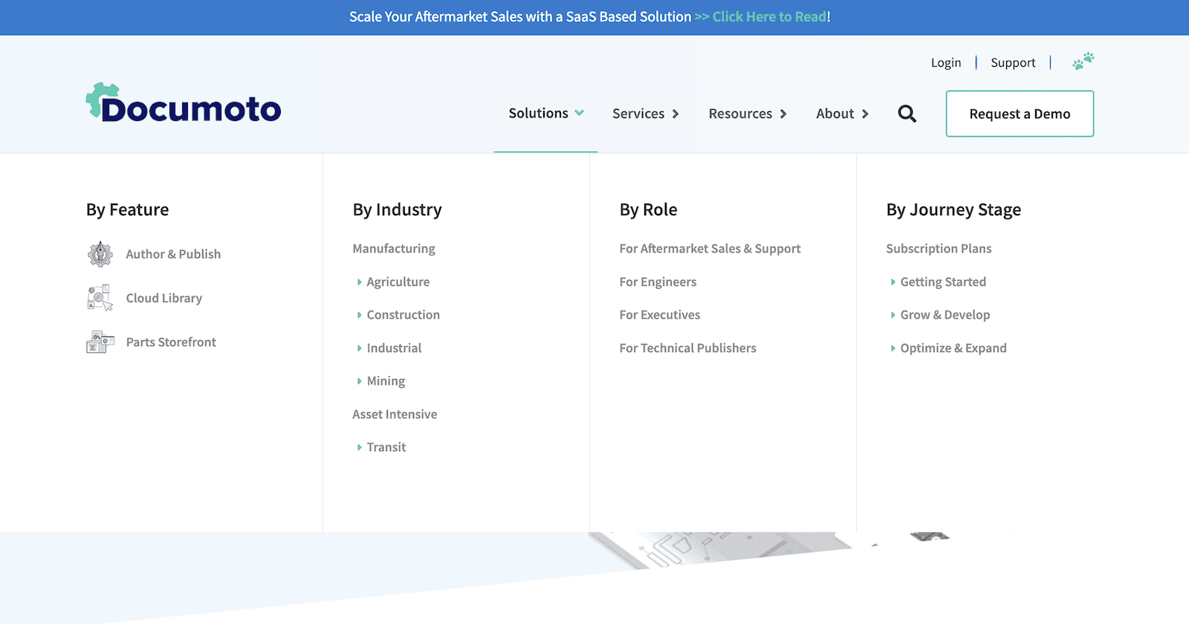Expand the Resources menu
The height and width of the screenshot is (624, 1189).
[x=748, y=114]
